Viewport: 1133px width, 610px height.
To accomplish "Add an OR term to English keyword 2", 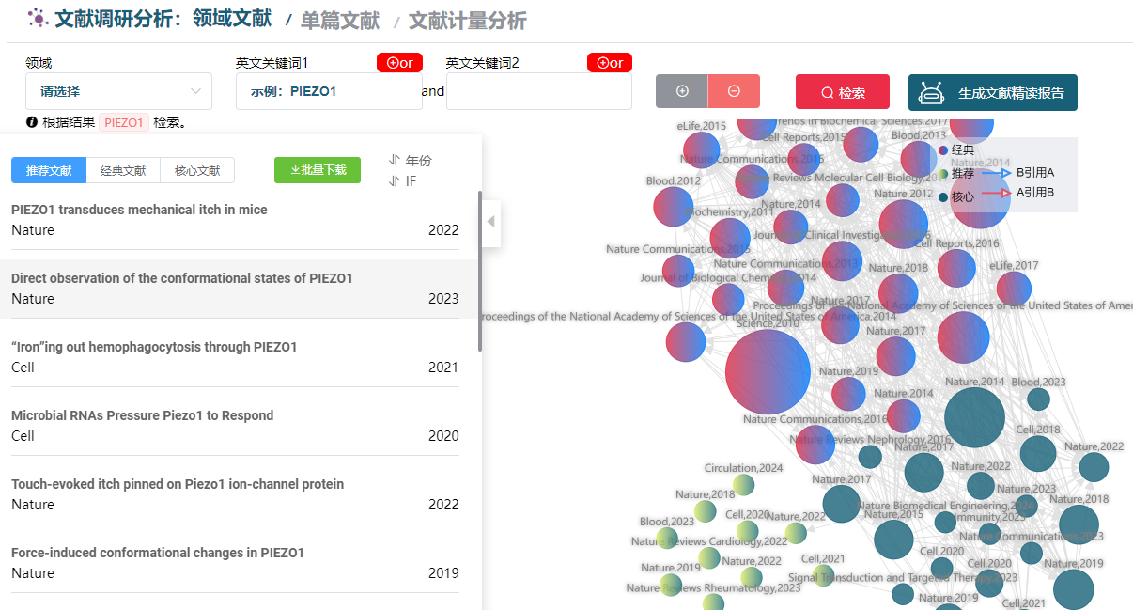I will (610, 63).
